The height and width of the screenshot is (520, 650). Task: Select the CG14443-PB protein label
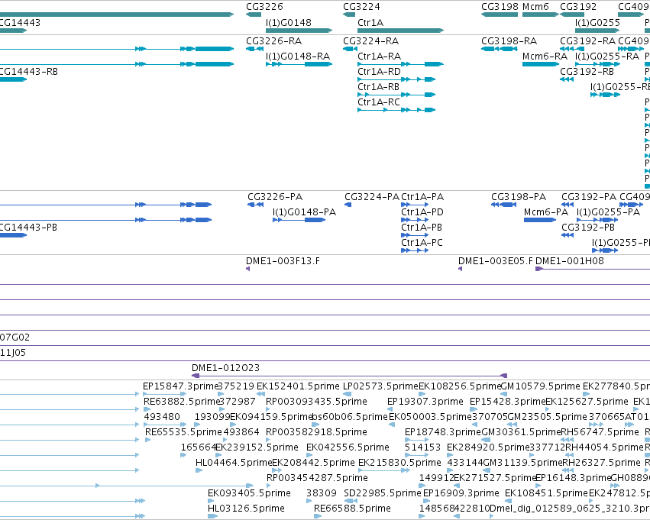click(x=28, y=227)
